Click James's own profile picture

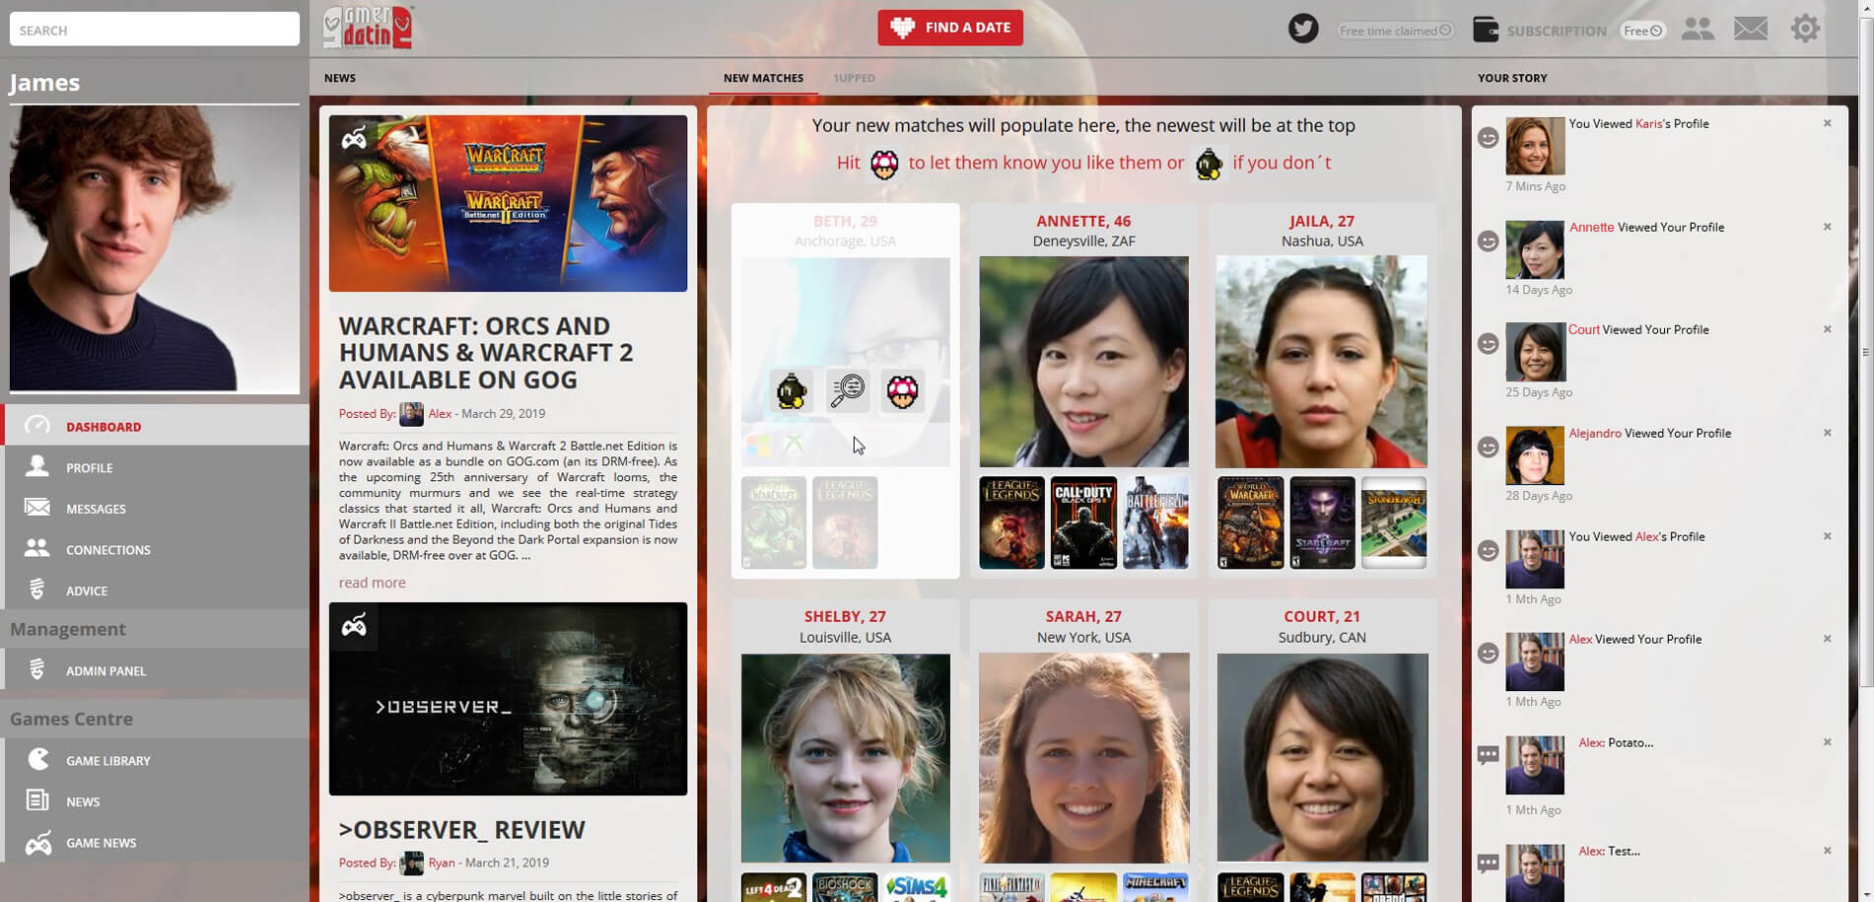click(x=155, y=249)
